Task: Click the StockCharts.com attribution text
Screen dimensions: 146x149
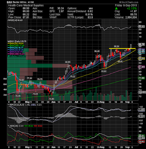Action: click(129, 2)
